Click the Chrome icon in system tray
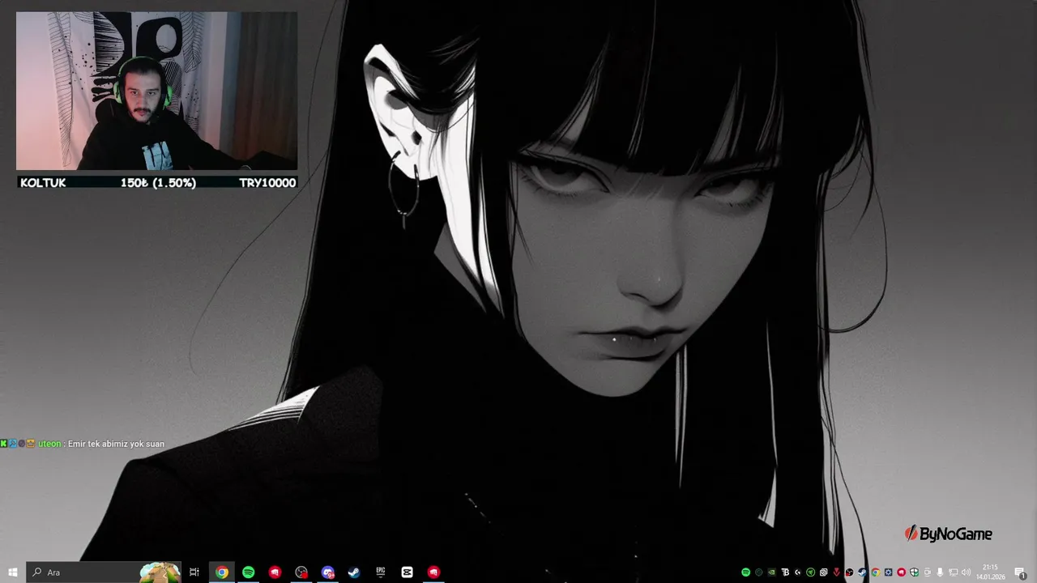 coord(875,572)
